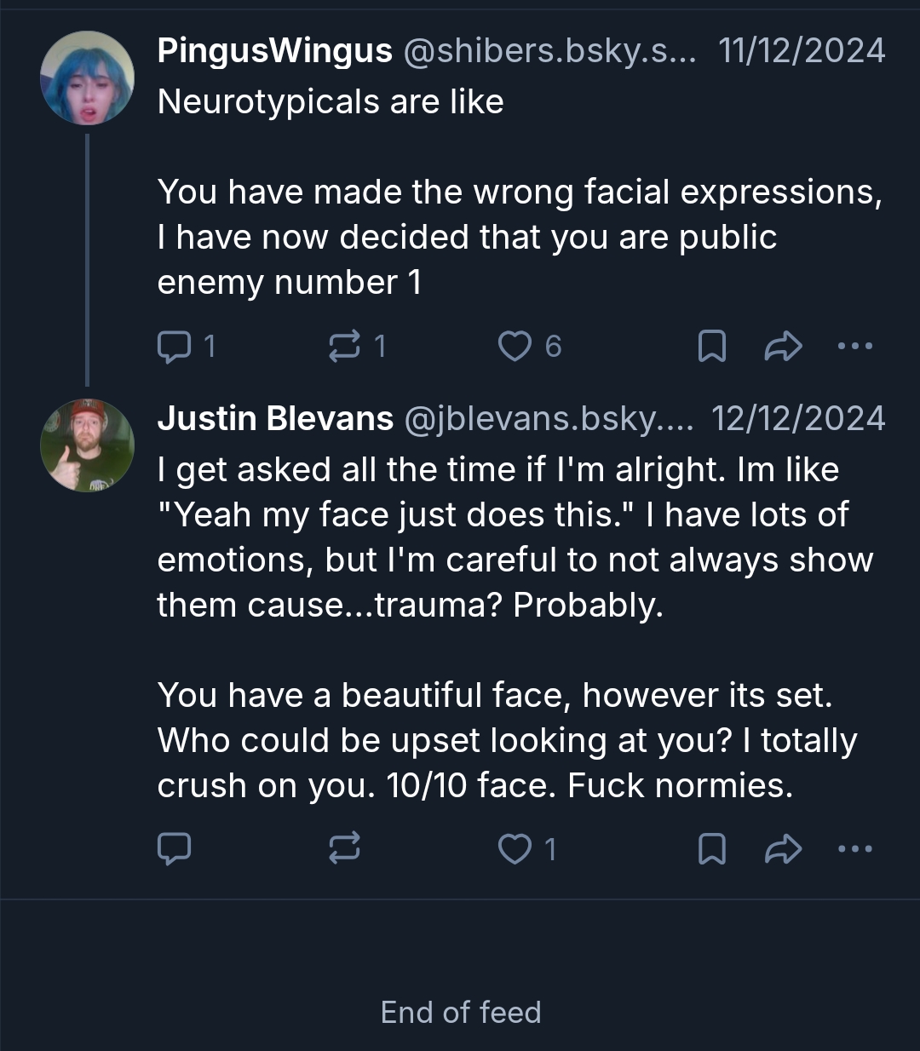This screenshot has width=920, height=1051.
Task: Bookmark Justin Blevans's reply
Action: tap(712, 848)
